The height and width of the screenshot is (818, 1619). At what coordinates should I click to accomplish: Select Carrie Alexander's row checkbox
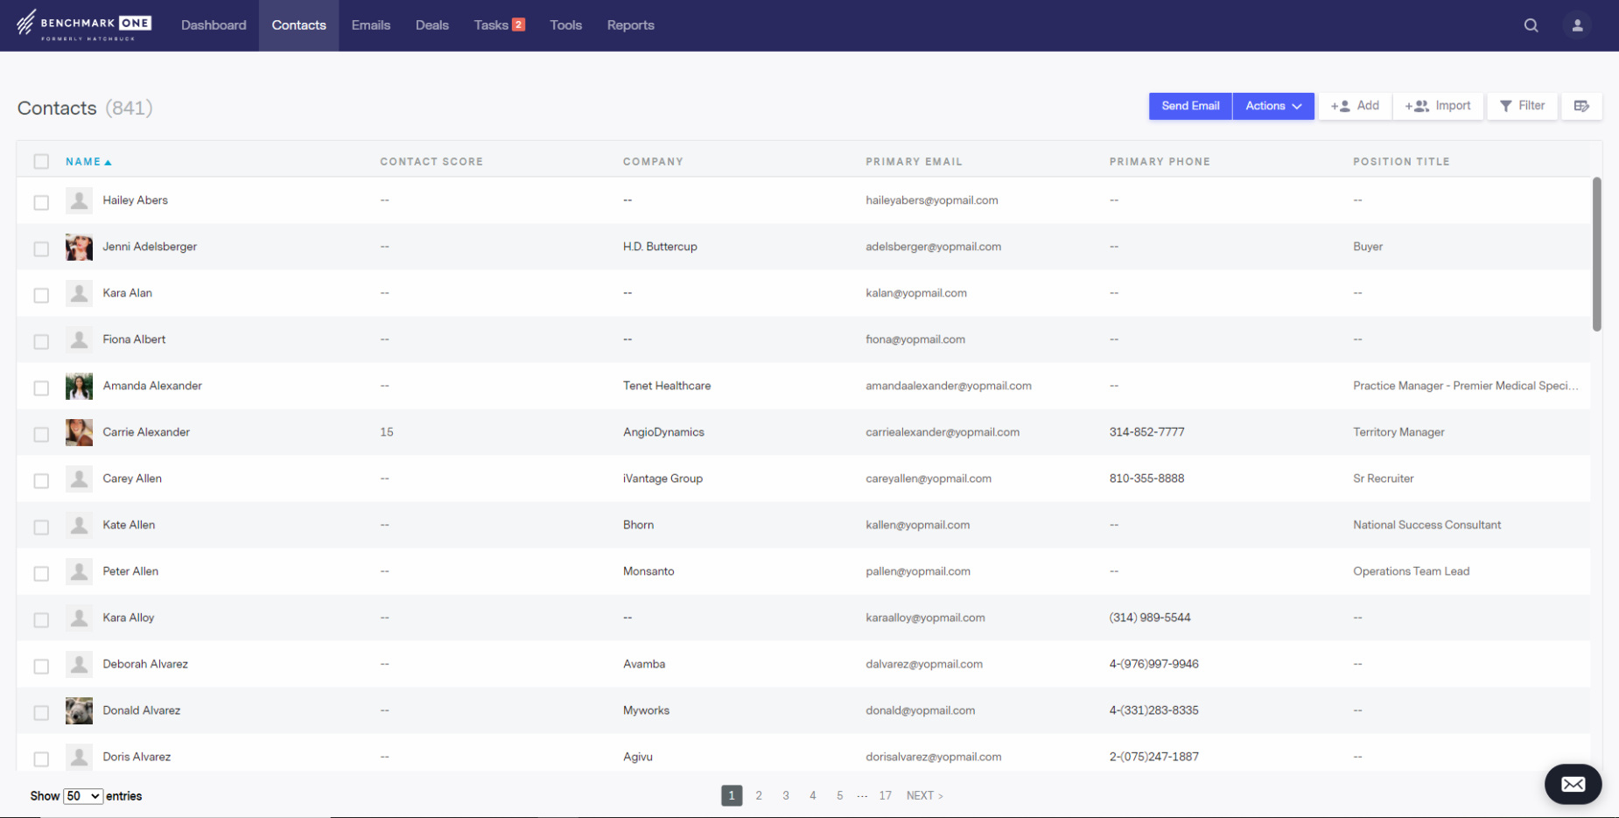coord(41,434)
